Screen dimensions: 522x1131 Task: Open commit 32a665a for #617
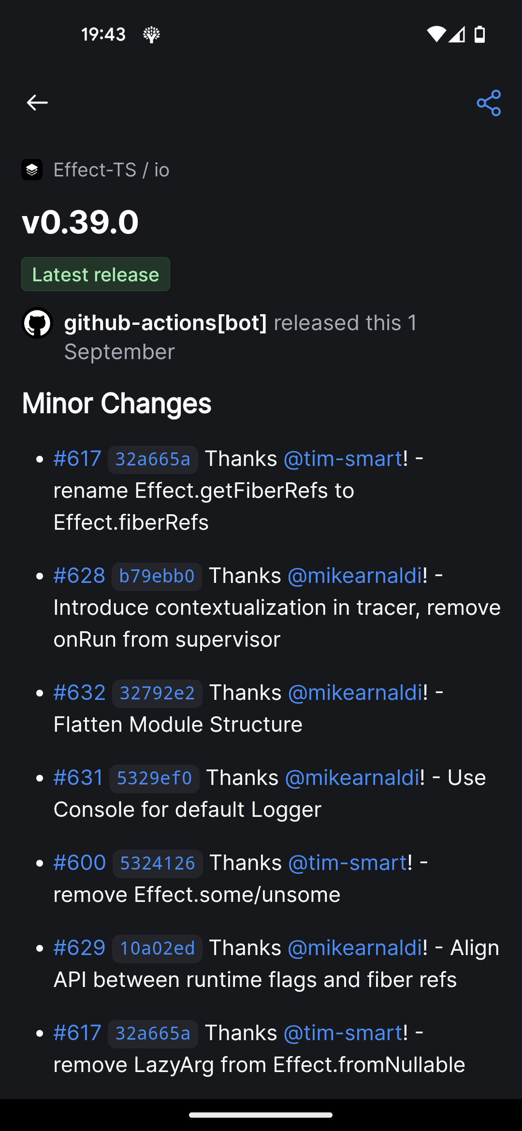point(153,459)
